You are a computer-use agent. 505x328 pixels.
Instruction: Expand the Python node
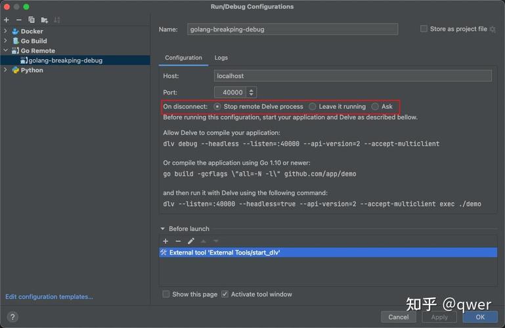click(x=5, y=70)
